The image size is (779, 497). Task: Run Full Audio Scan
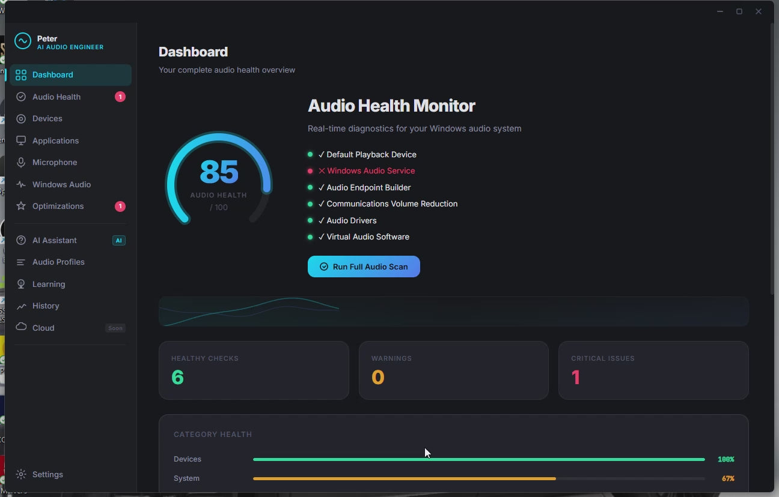click(364, 267)
